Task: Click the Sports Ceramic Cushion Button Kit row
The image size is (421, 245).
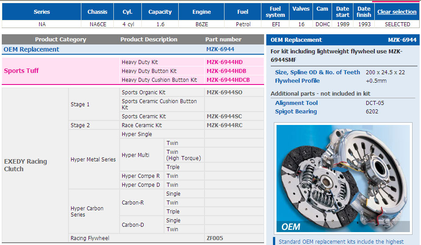Action: click(162, 104)
